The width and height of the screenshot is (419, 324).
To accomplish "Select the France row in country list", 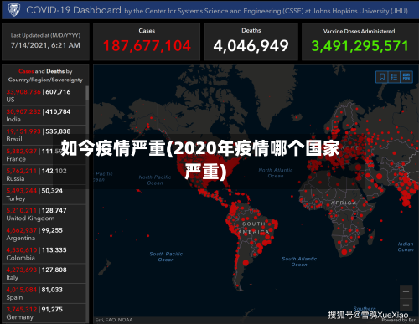I will pos(44,155).
